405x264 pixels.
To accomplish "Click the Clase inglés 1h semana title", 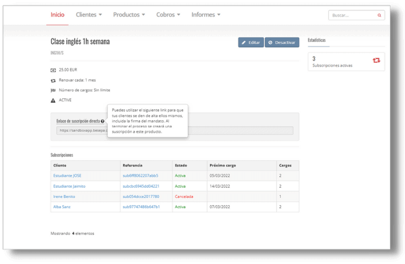I will coord(80,41).
